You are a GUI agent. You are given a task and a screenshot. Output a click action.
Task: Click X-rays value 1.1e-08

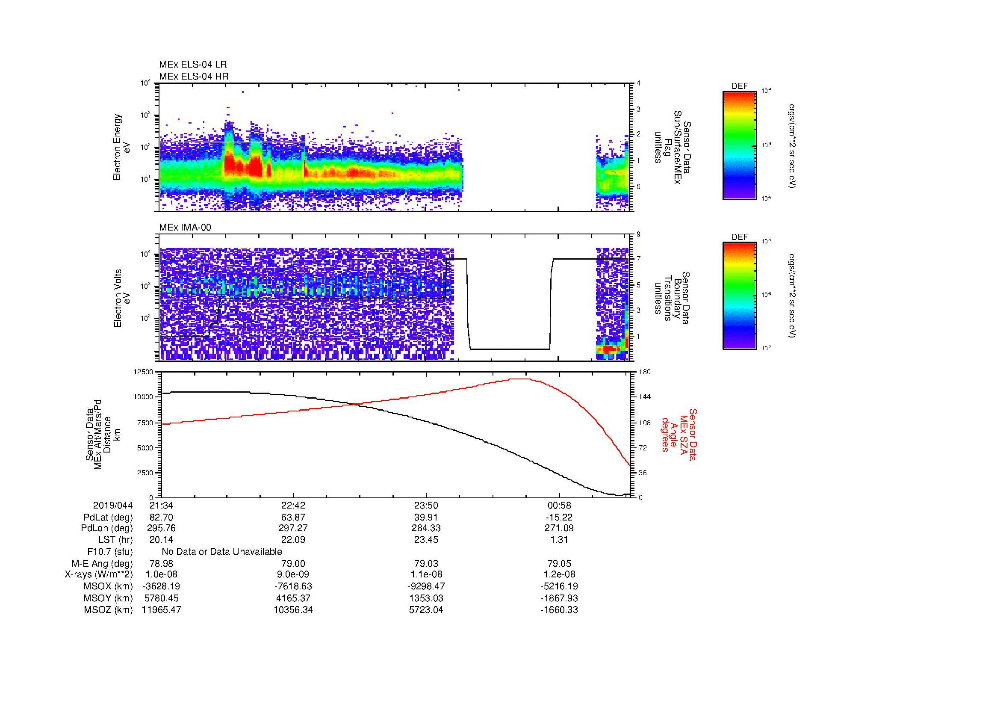point(426,574)
